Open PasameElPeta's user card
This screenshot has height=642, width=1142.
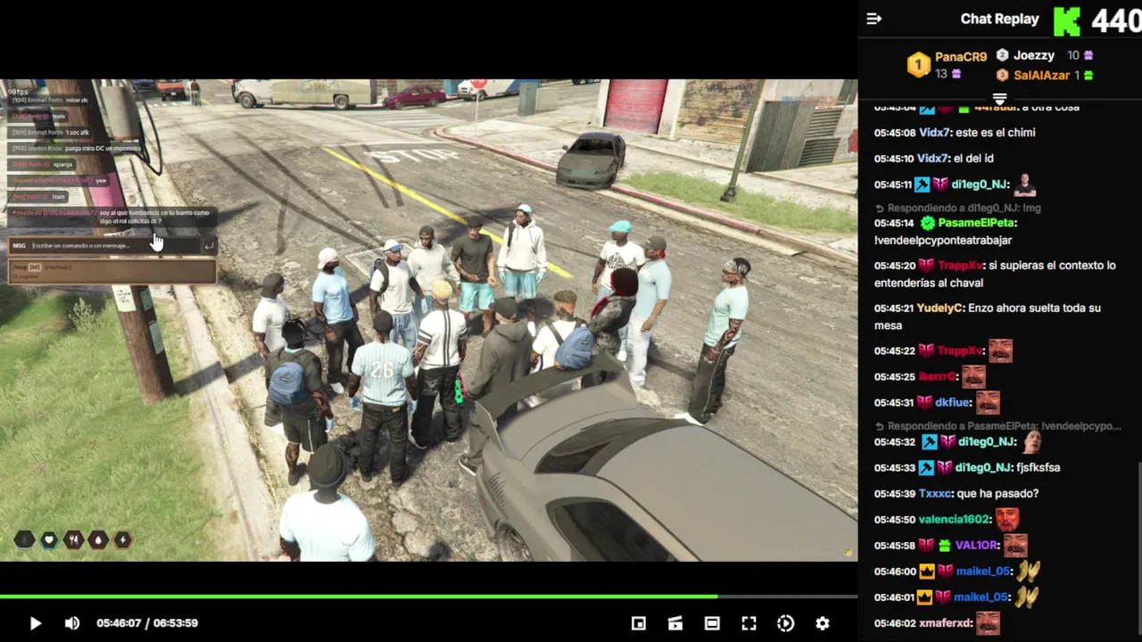click(976, 223)
